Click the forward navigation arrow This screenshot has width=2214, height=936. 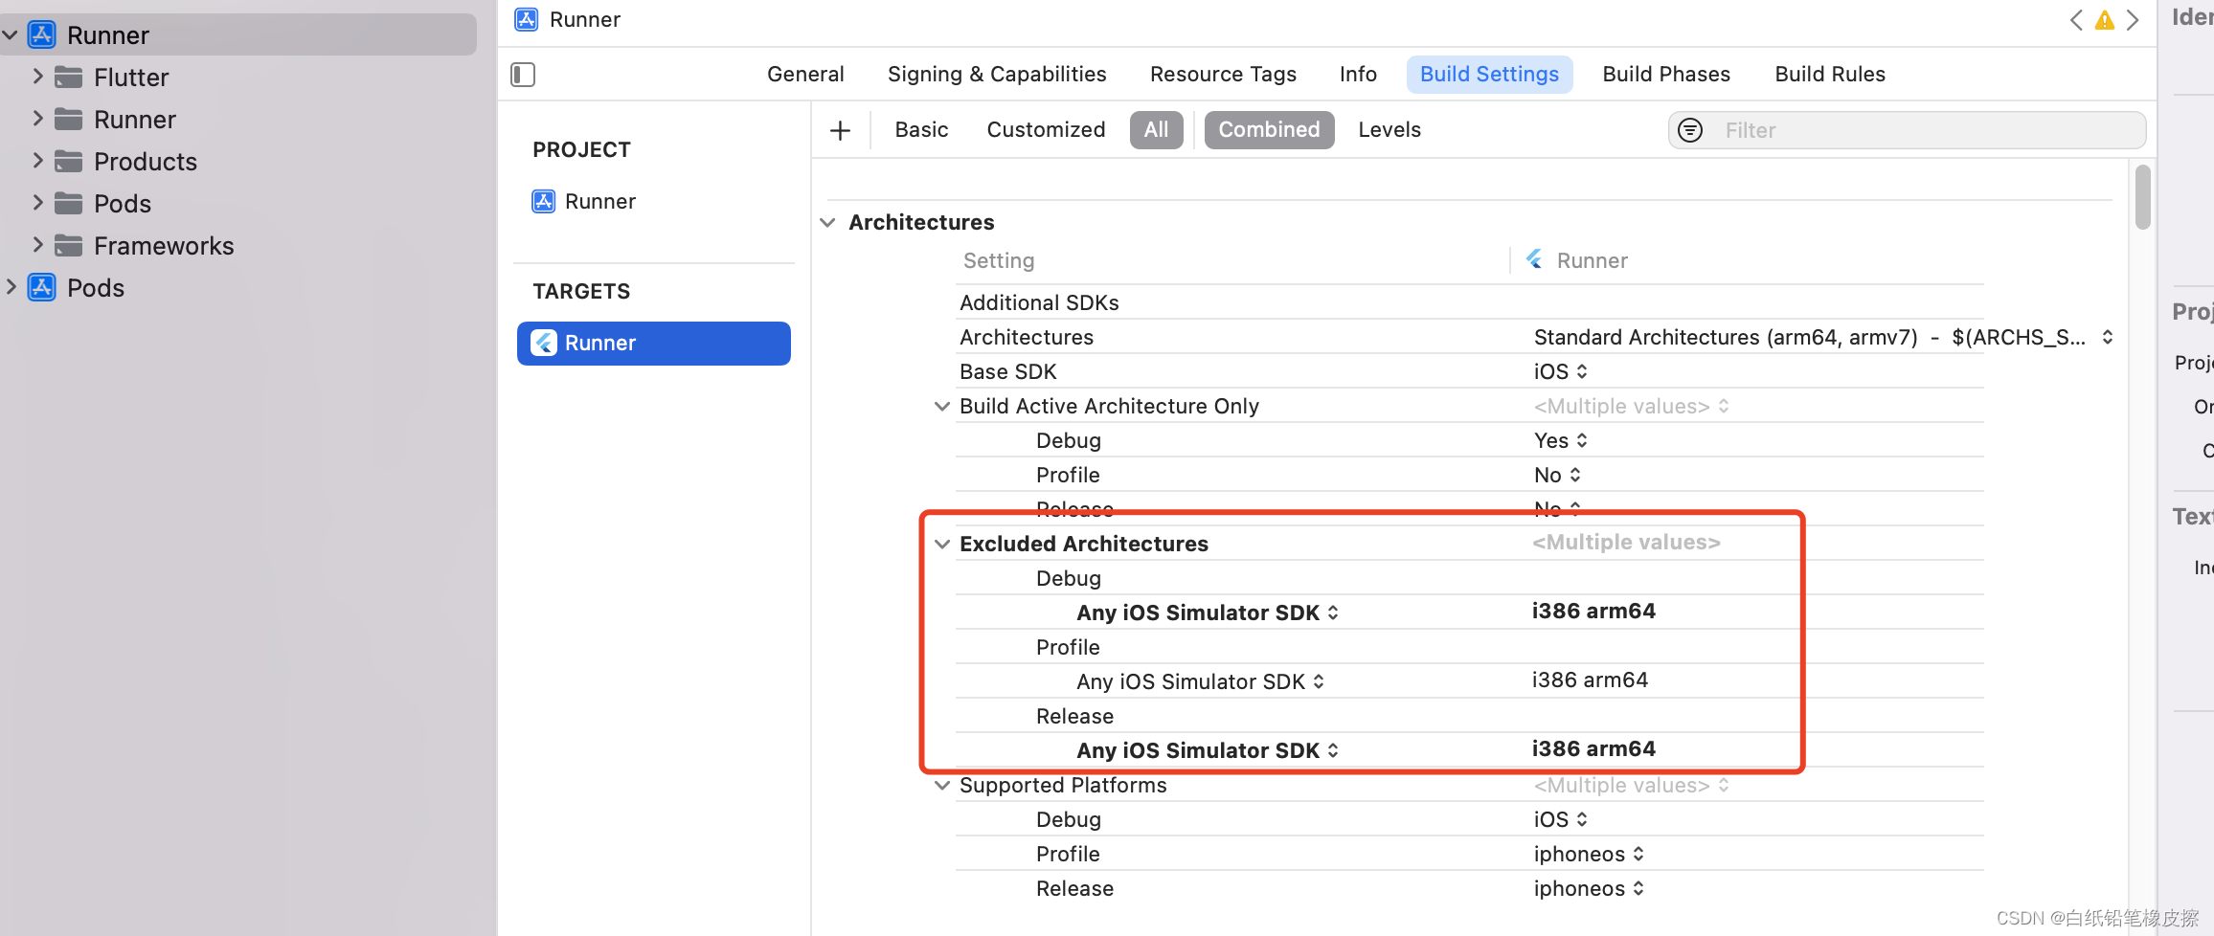click(2133, 19)
